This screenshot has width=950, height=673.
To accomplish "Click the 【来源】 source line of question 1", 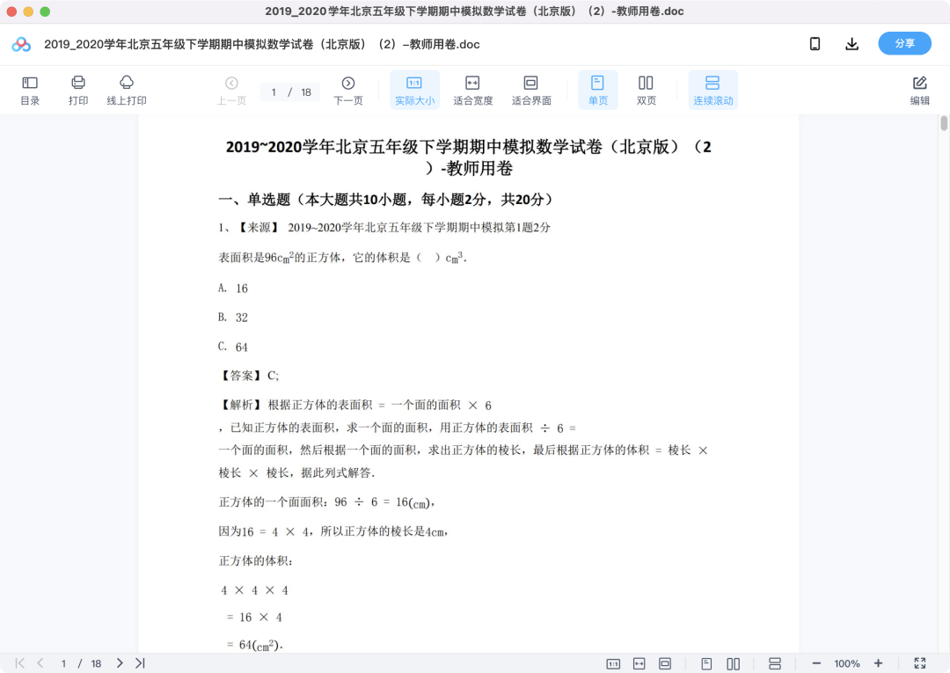I will [x=384, y=227].
